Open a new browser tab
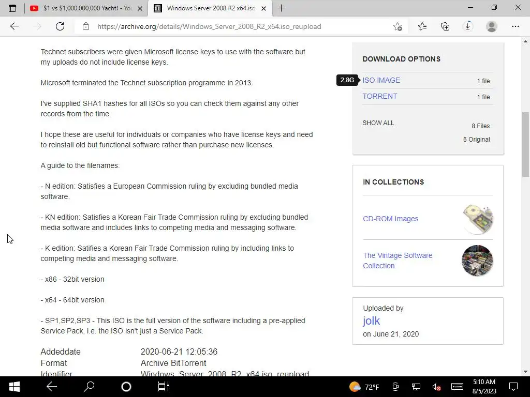This screenshot has width=530, height=397. coord(281,8)
